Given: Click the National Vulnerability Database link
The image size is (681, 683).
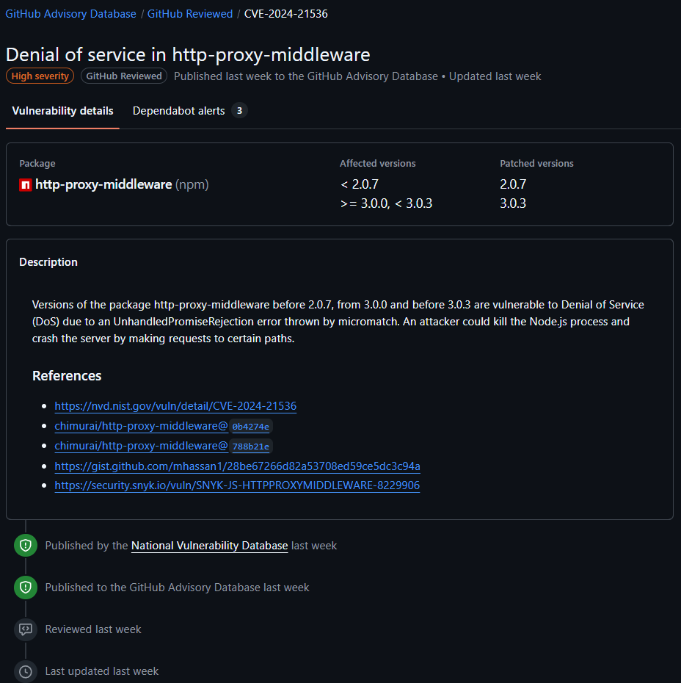Looking at the screenshot, I should tap(209, 545).
